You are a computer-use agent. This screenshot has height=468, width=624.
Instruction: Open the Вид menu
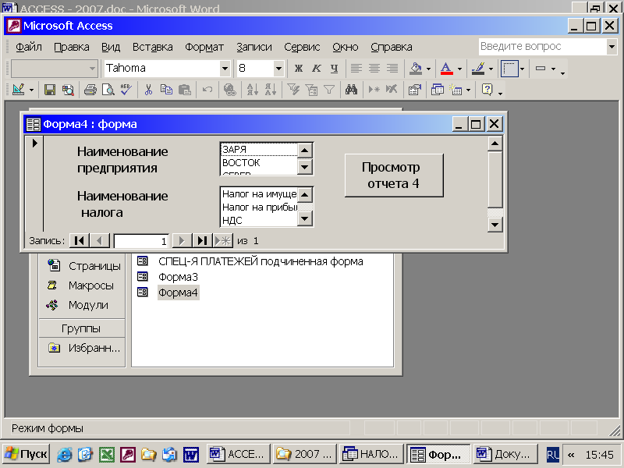point(111,47)
